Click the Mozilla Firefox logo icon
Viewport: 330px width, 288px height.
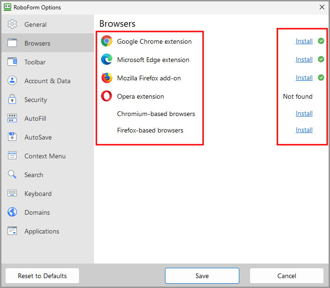(x=107, y=78)
